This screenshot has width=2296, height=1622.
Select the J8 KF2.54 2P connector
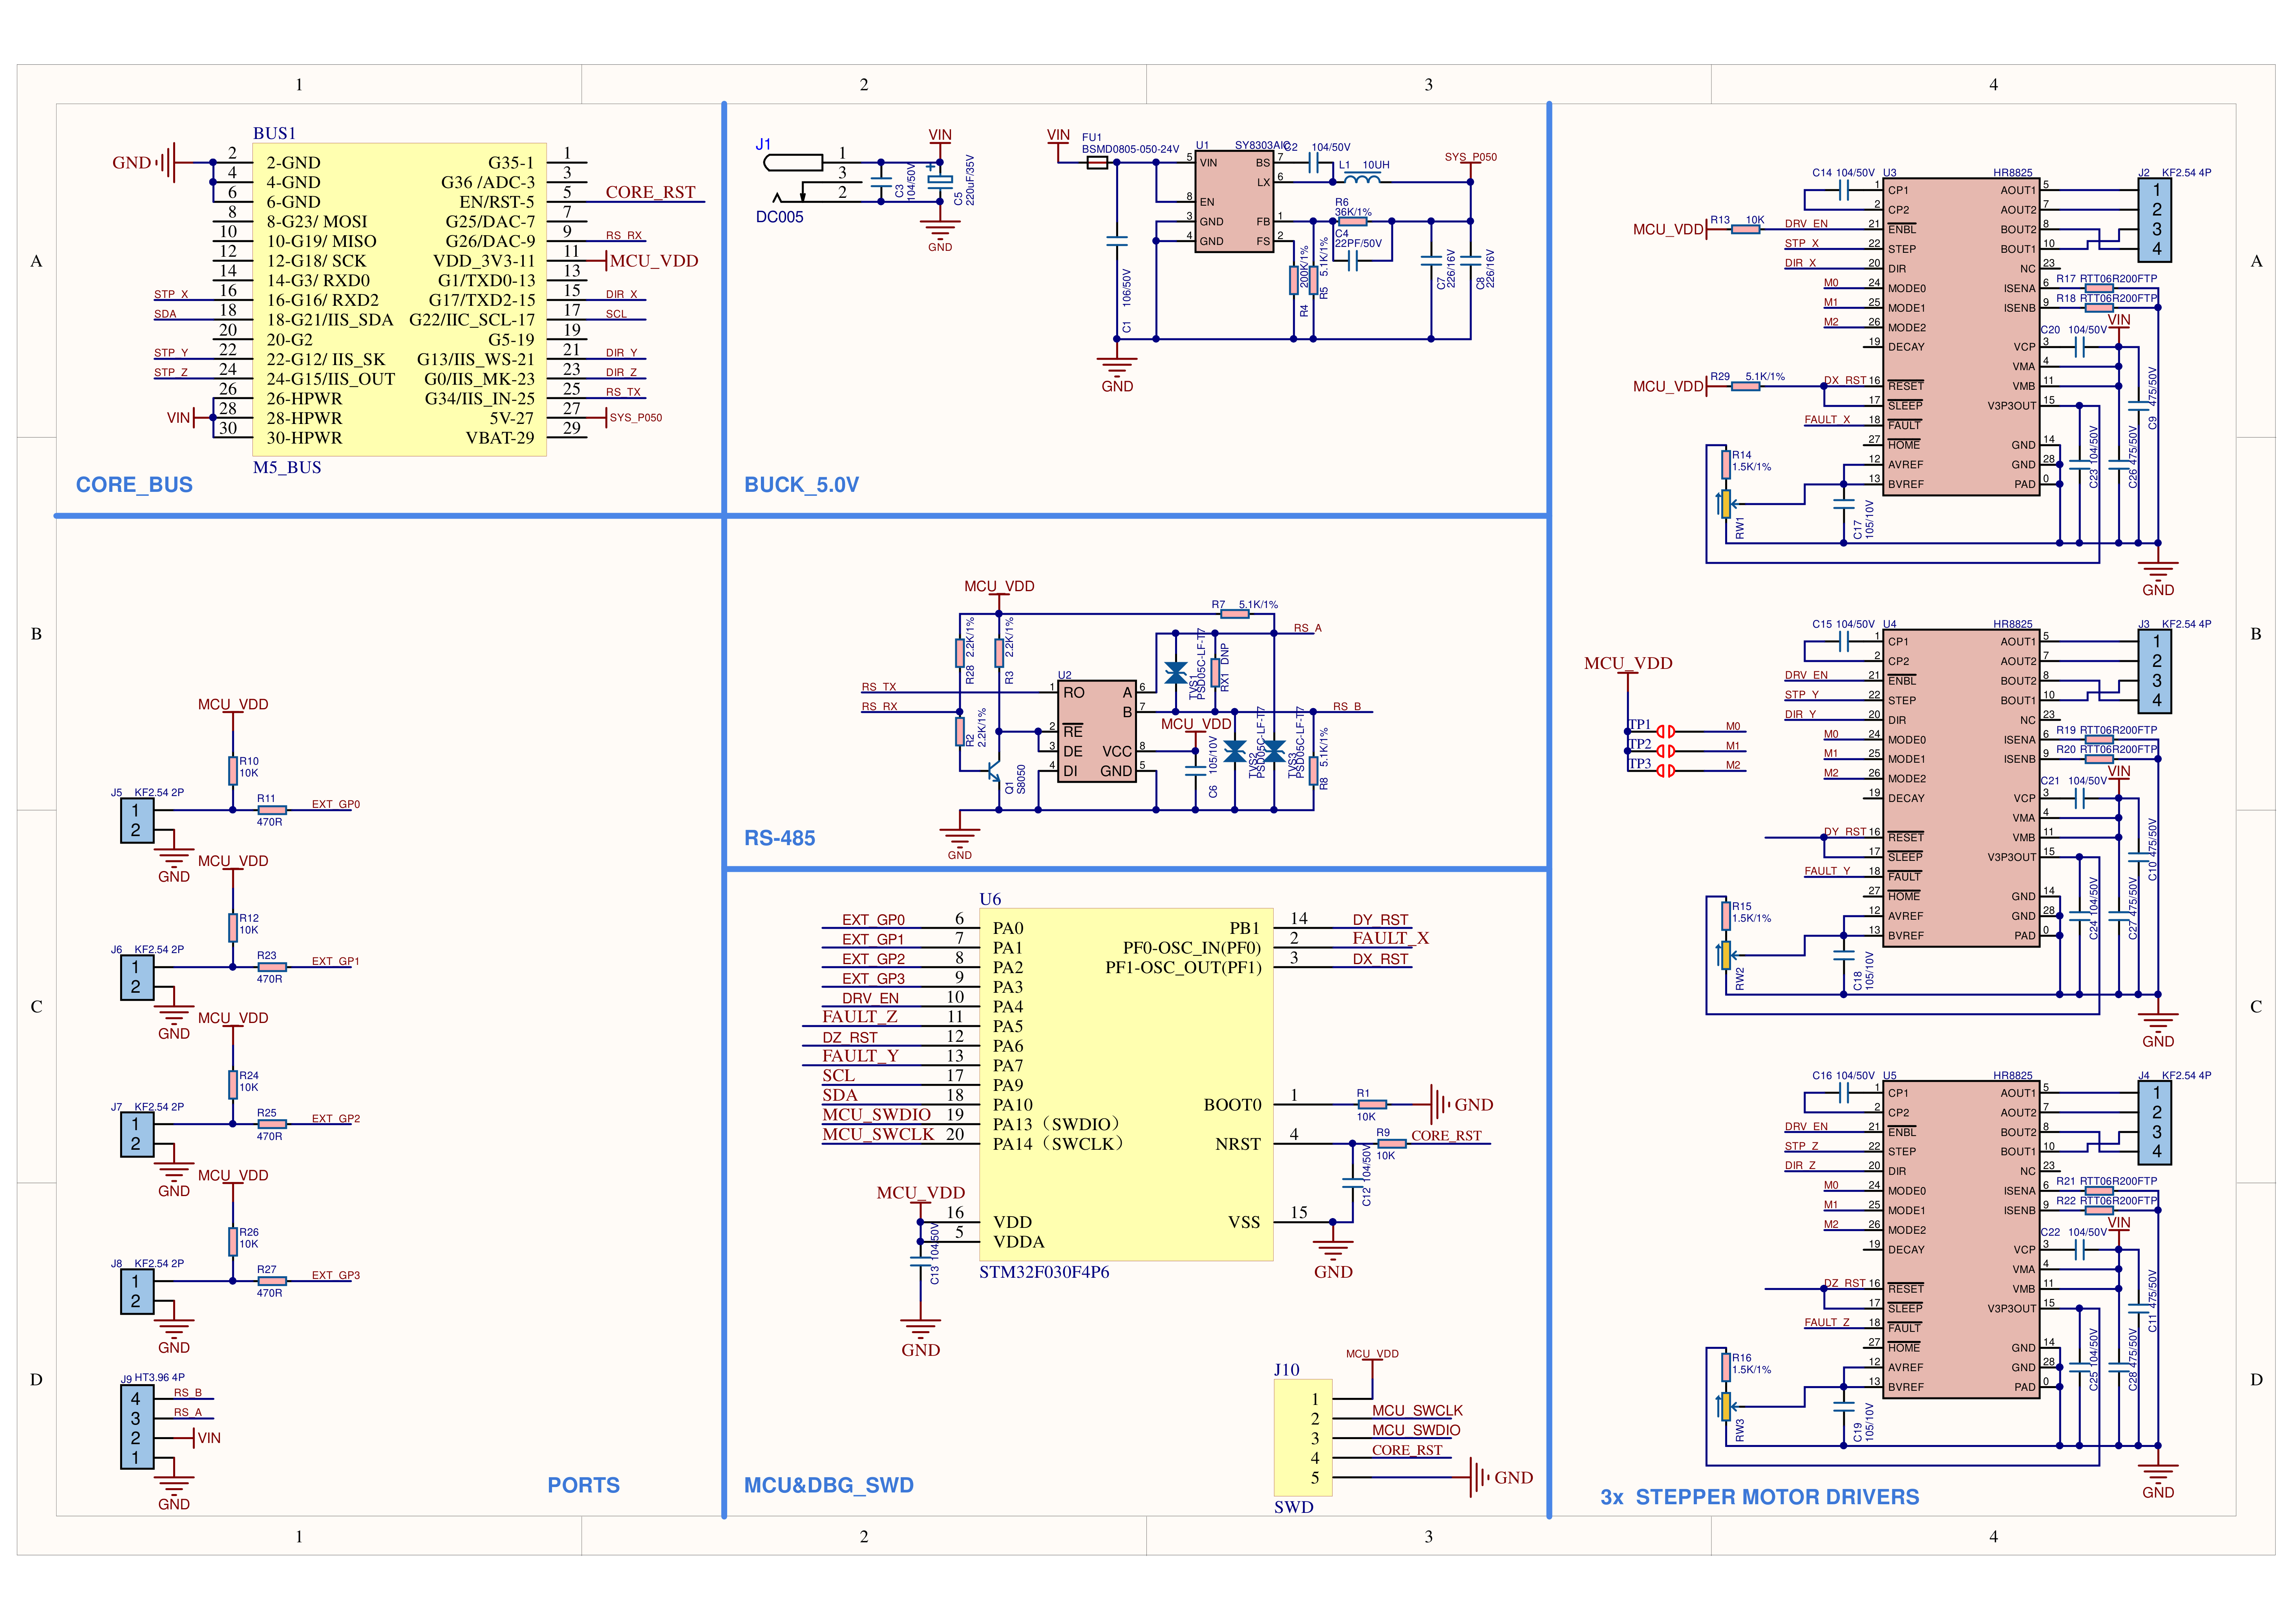click(137, 1291)
